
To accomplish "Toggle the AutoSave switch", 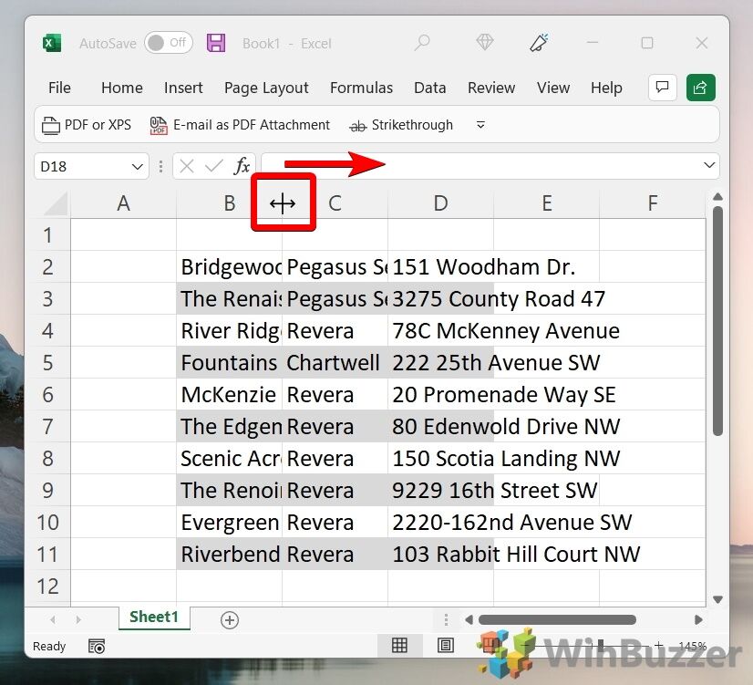I will [168, 43].
